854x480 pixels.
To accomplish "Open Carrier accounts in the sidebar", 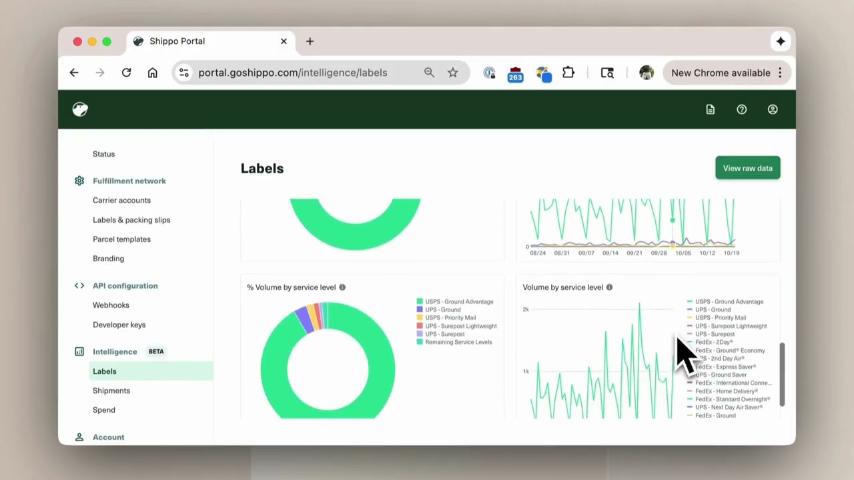I will [x=121, y=200].
